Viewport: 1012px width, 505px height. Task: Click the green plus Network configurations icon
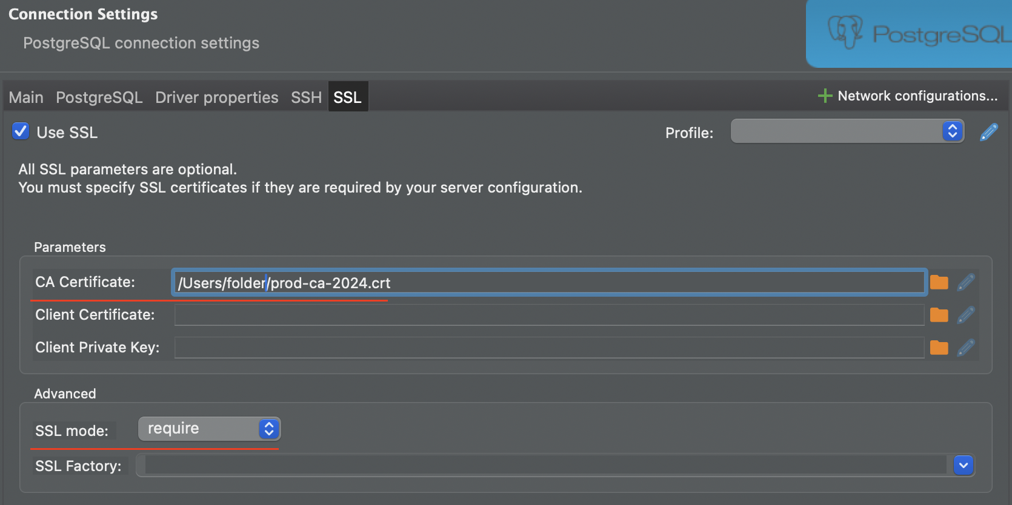click(825, 96)
